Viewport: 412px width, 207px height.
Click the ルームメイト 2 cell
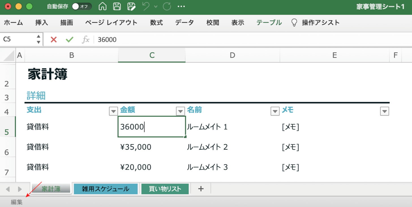(207, 147)
